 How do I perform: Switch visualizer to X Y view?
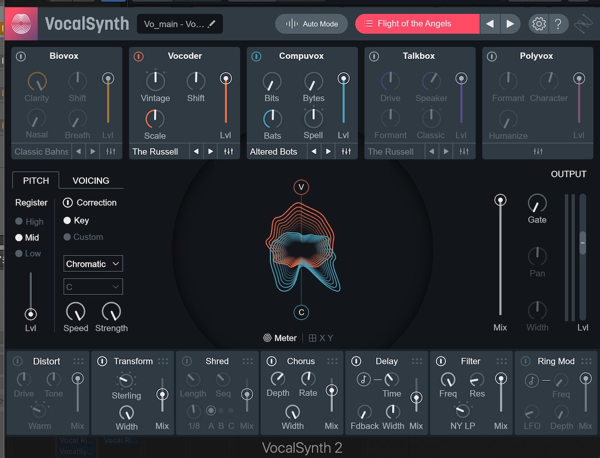(x=321, y=338)
